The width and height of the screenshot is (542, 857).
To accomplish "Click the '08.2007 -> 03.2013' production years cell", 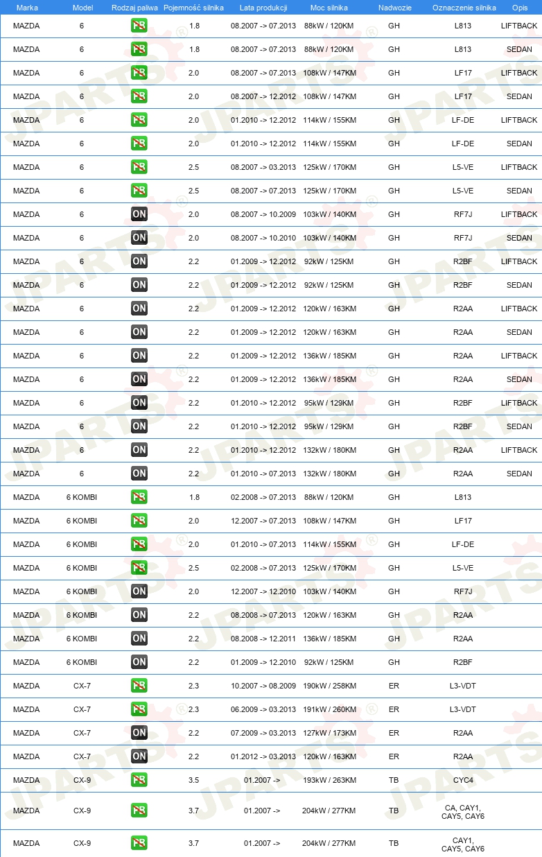I will tap(263, 167).
